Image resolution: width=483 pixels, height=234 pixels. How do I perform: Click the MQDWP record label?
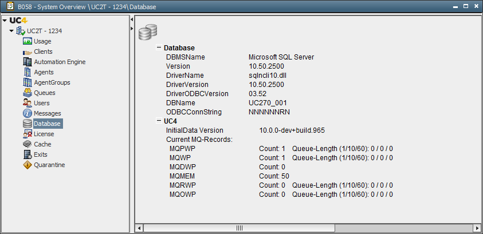click(183, 167)
